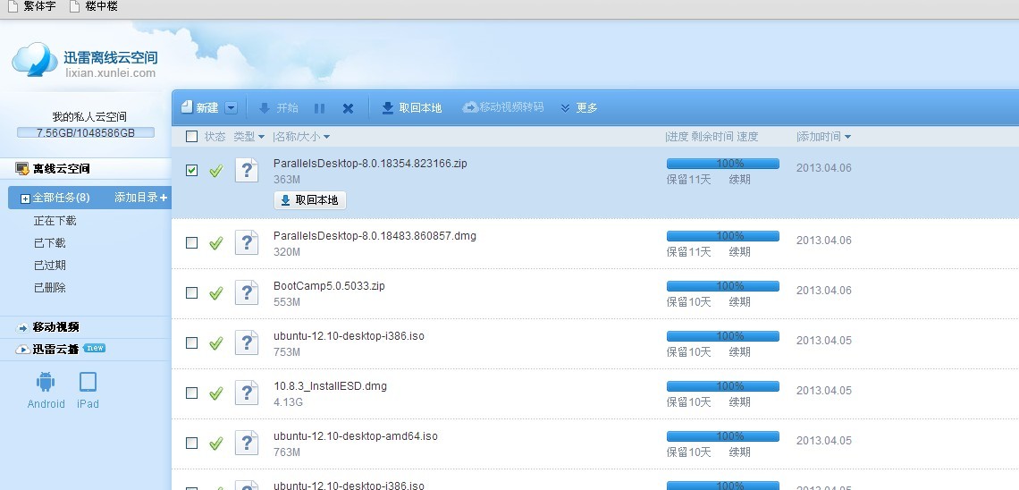Open file name ubuntu-12.10-desktop-amd64.iso

pos(356,436)
